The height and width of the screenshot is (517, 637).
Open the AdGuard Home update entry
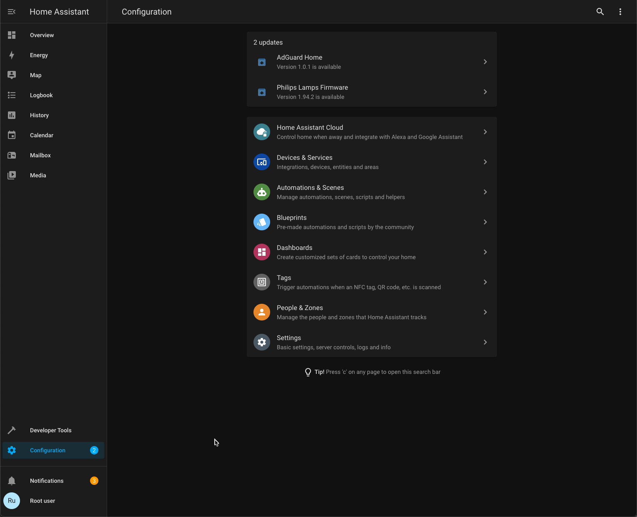click(372, 62)
